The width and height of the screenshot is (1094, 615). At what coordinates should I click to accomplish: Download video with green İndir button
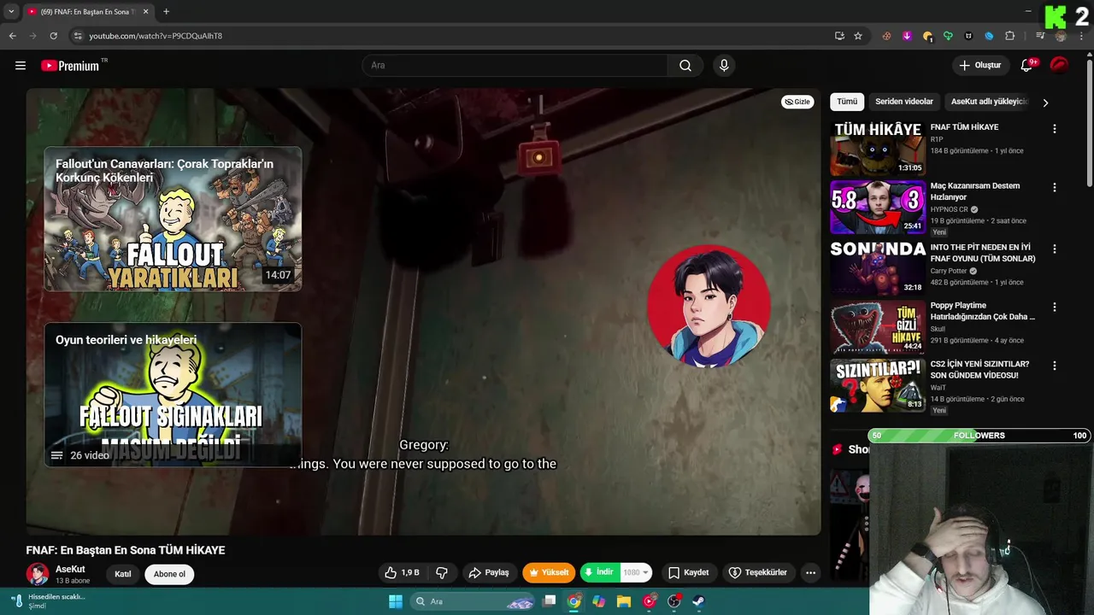600,572
